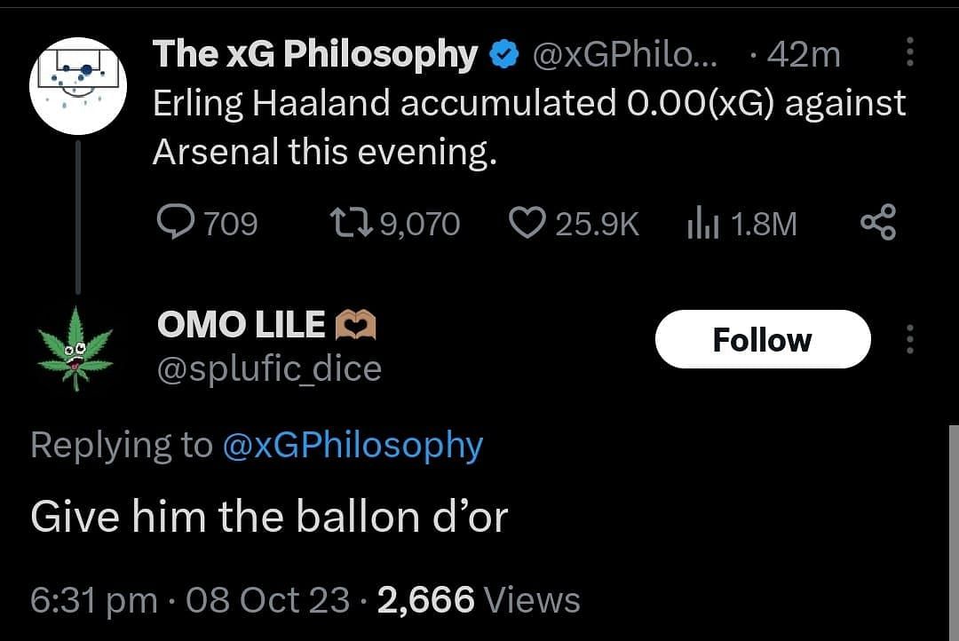Open more options menu on xG Philosophy tweet
This screenshot has width=959, height=641.
(910, 51)
